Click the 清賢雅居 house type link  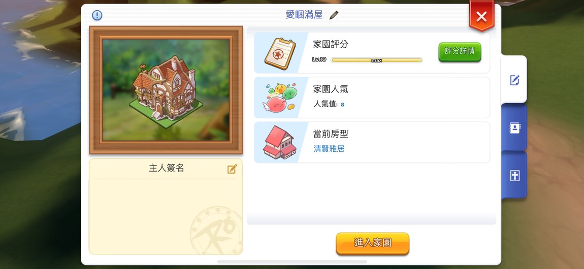click(329, 149)
